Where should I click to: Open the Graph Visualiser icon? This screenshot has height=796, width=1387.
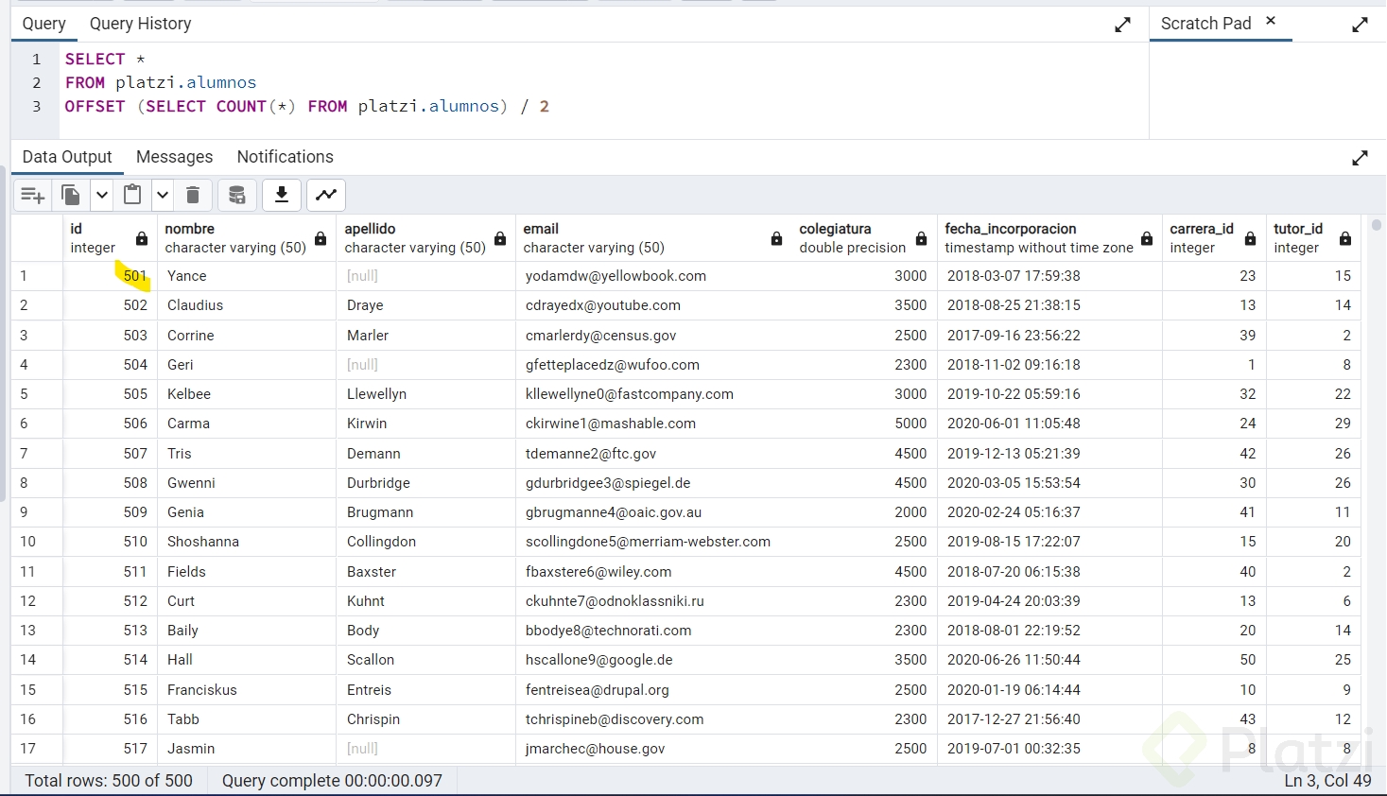point(326,195)
